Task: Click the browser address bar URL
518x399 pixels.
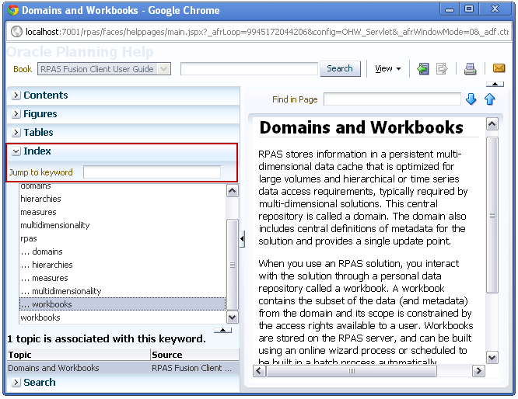Action: tap(267, 32)
